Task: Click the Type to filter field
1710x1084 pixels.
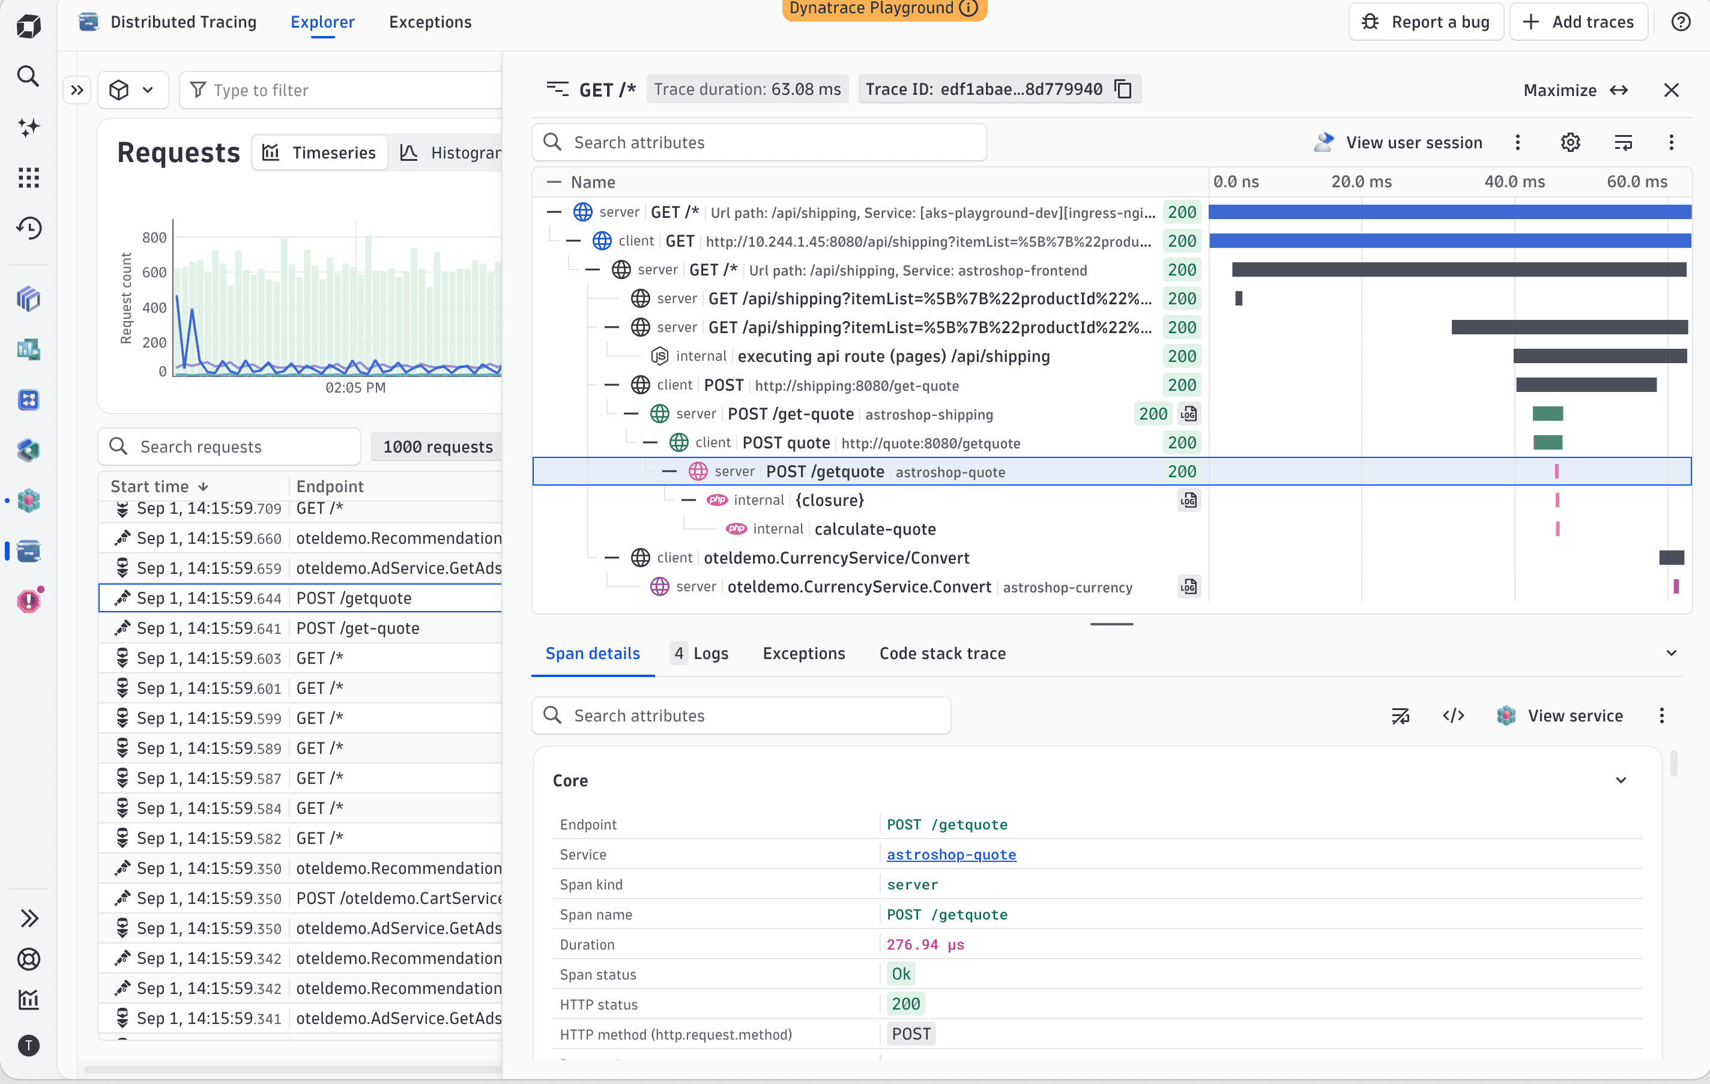Action: 341,90
